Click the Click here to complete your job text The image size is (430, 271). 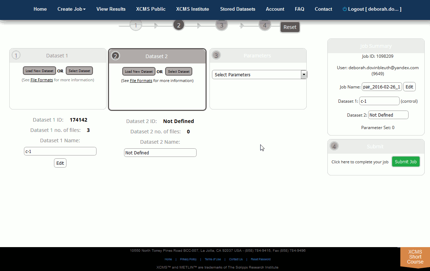(360, 162)
